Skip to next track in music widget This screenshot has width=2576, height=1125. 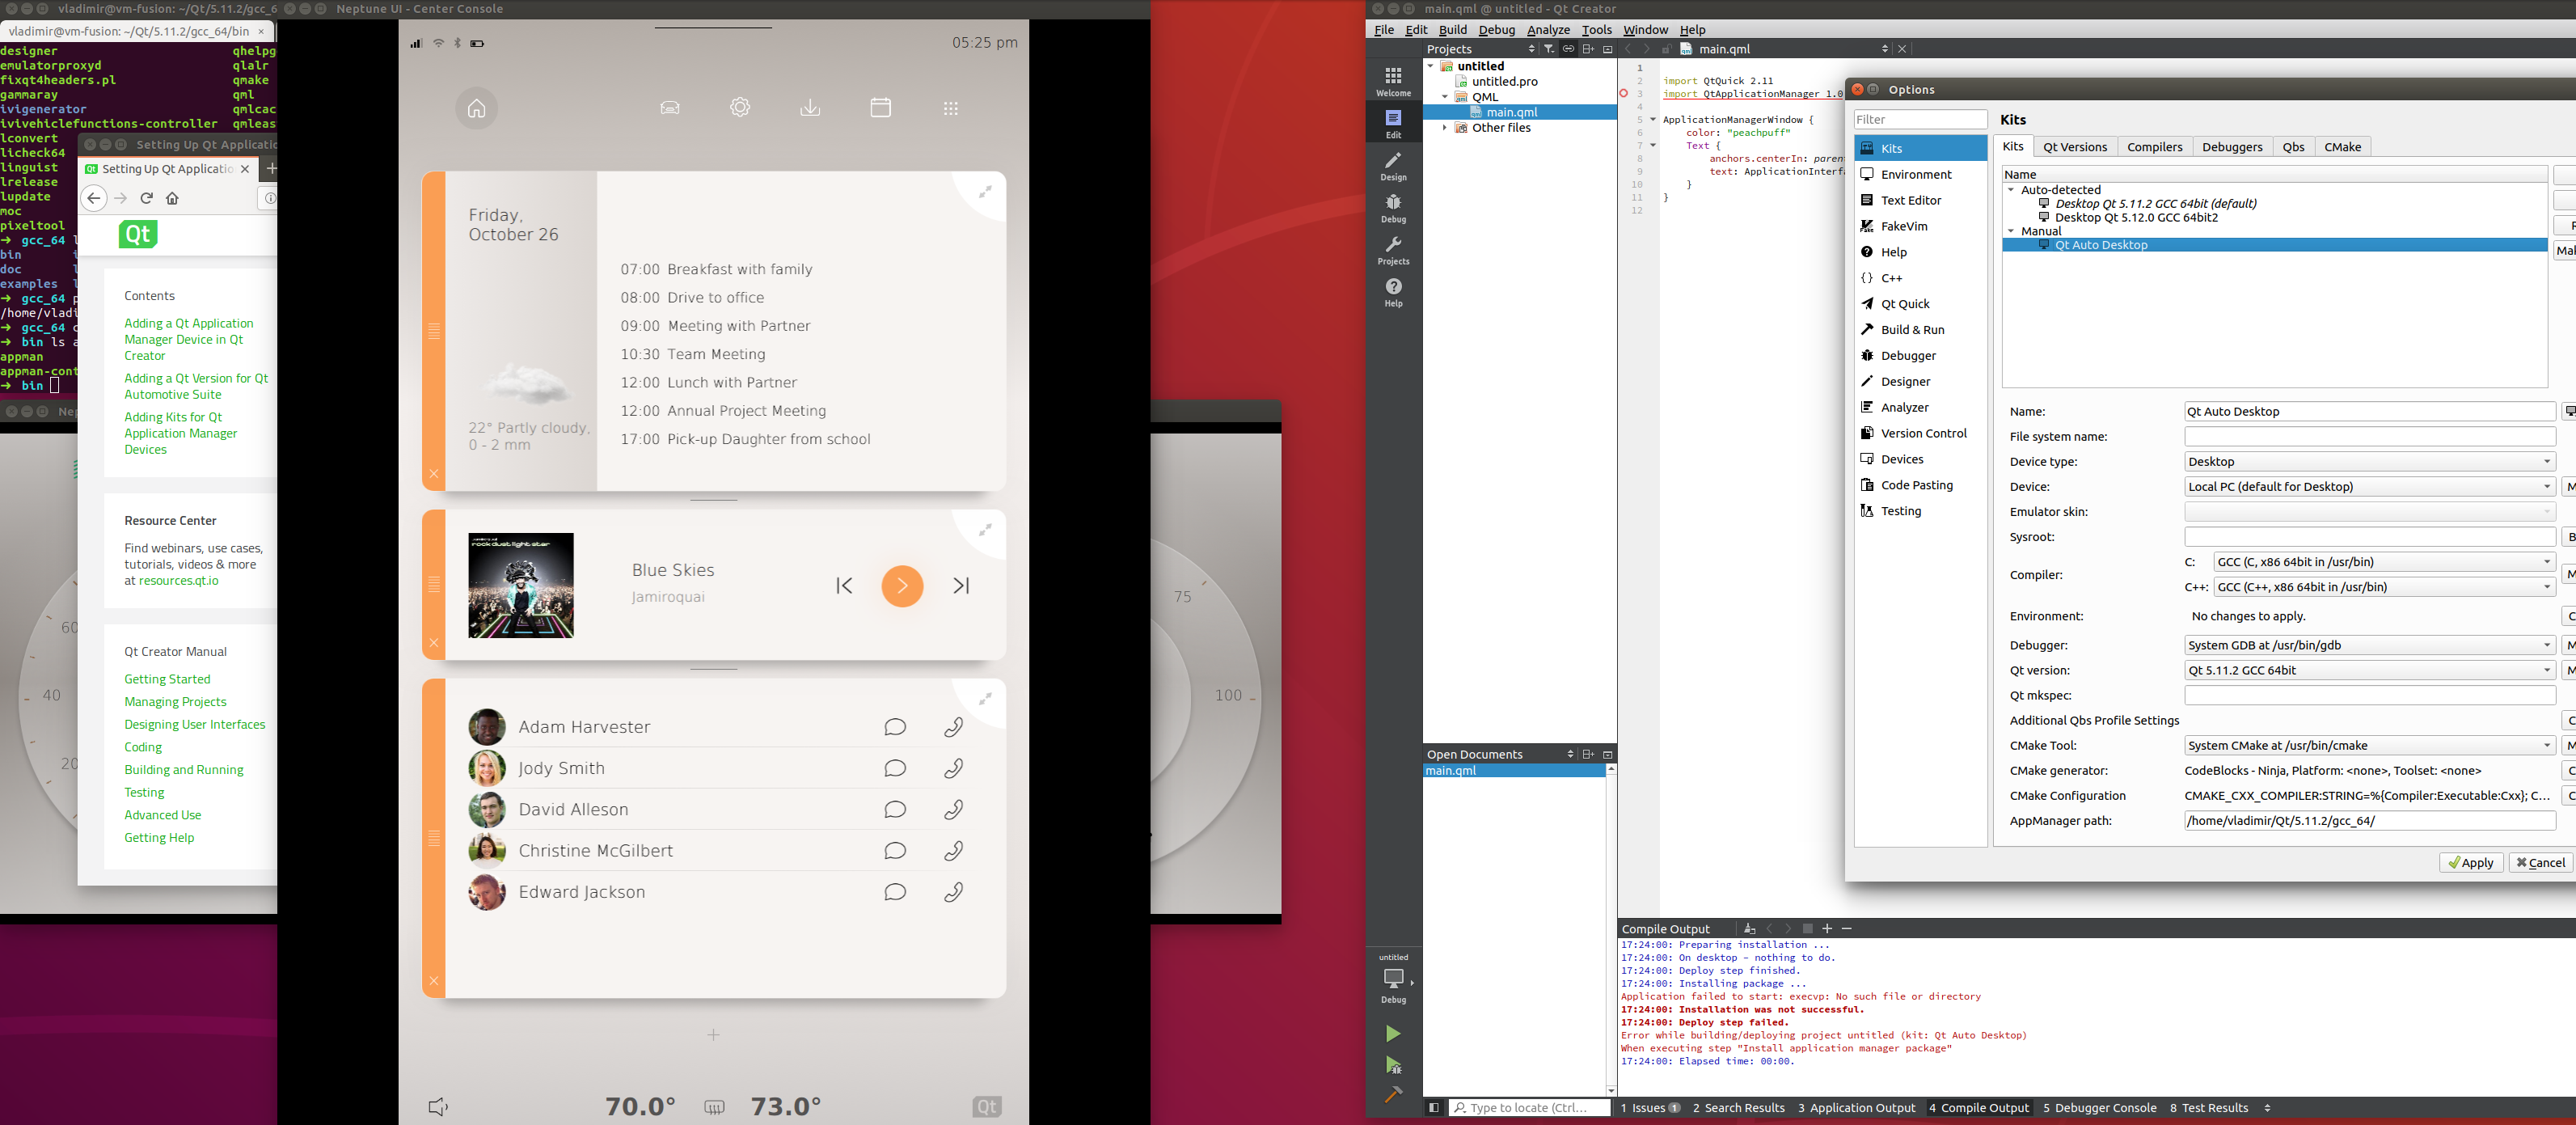tap(961, 586)
